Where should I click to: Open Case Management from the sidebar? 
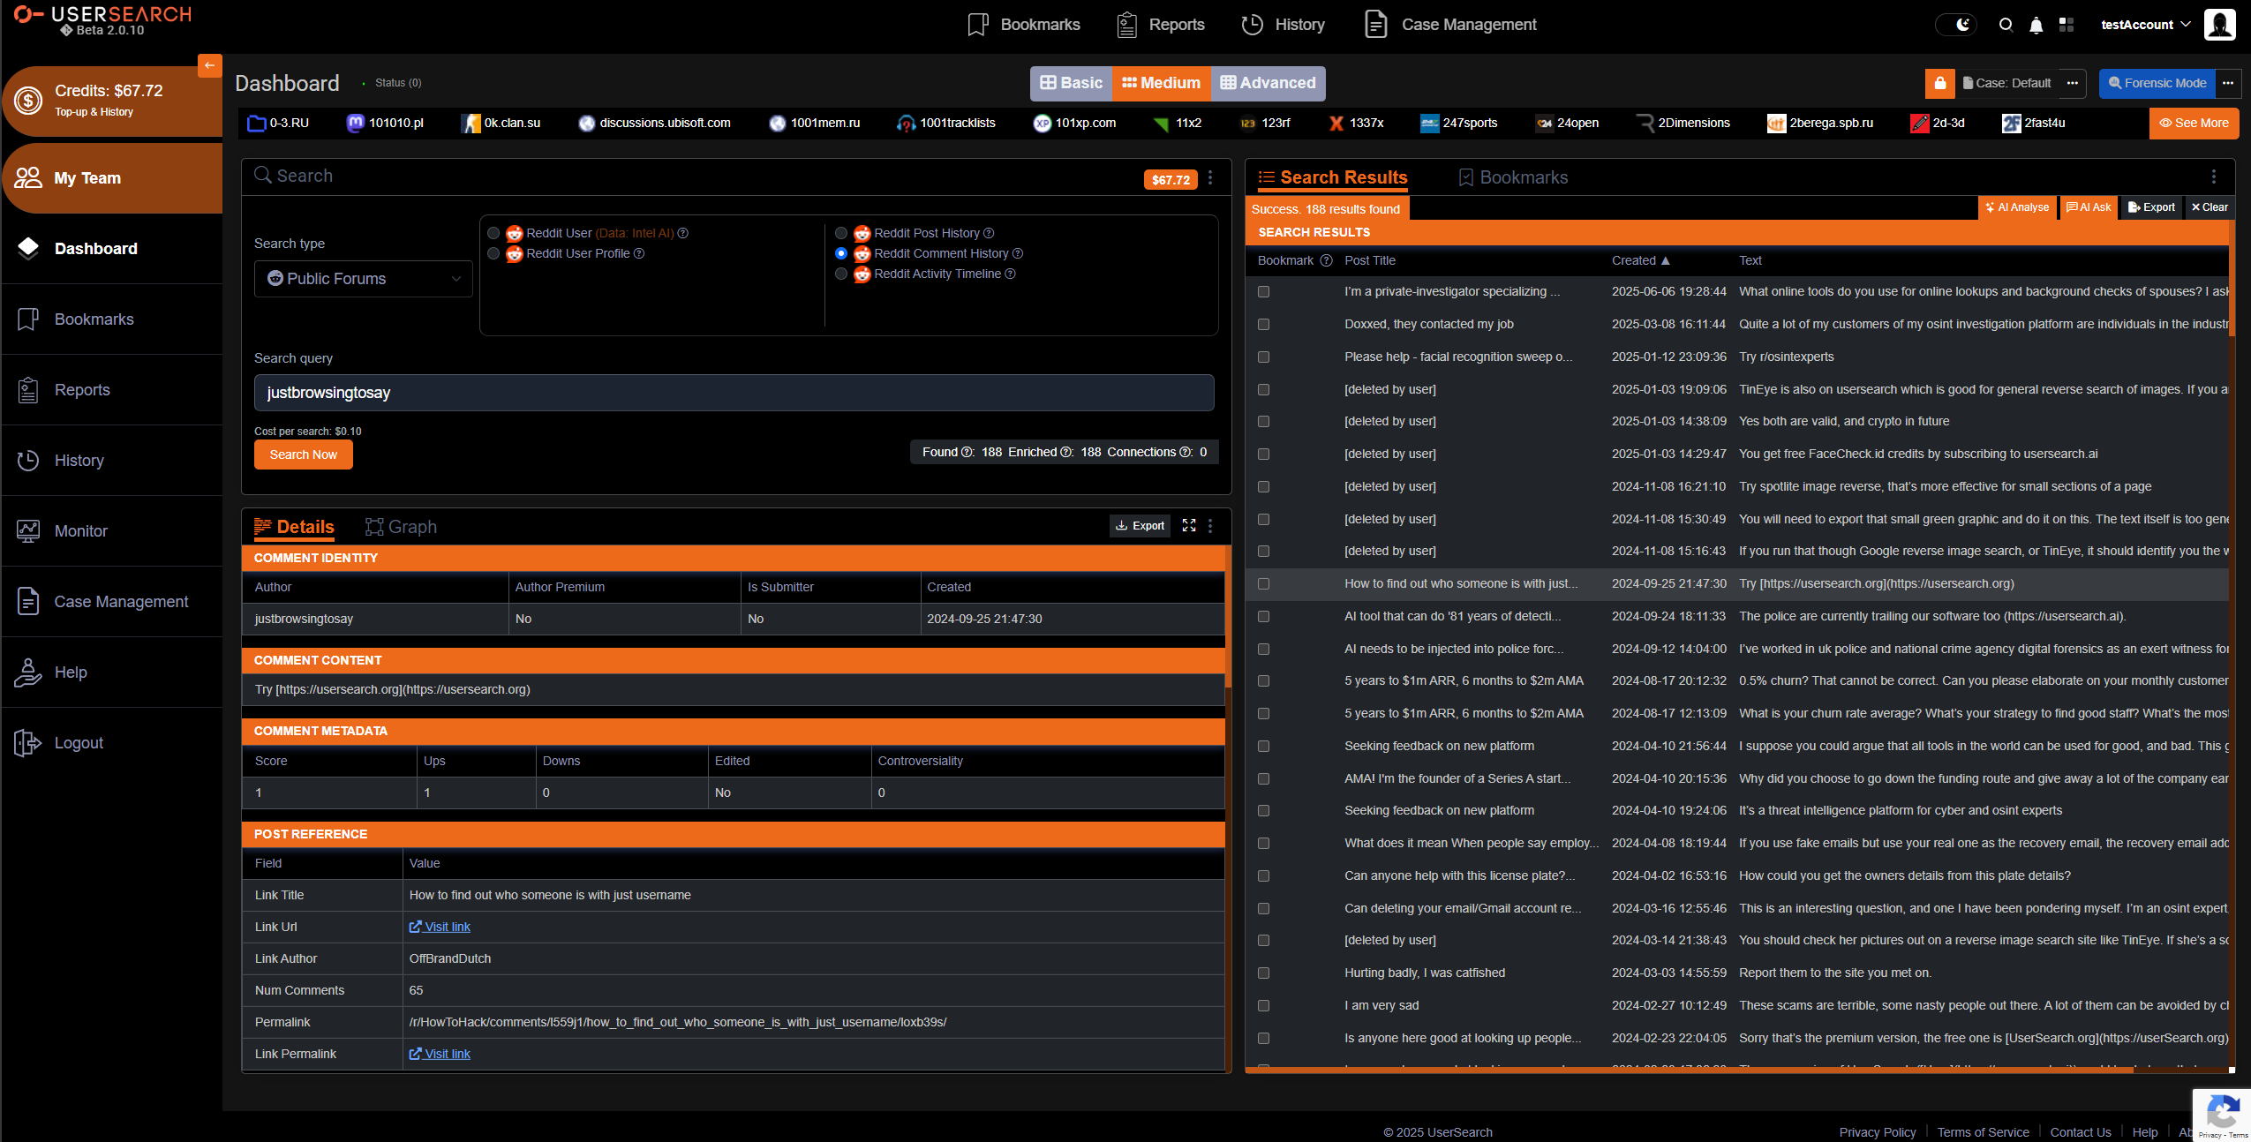point(121,601)
